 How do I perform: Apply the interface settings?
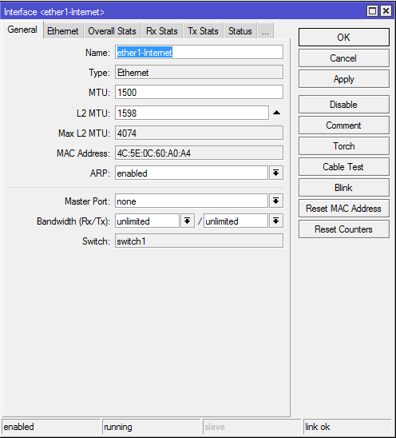[x=344, y=79]
